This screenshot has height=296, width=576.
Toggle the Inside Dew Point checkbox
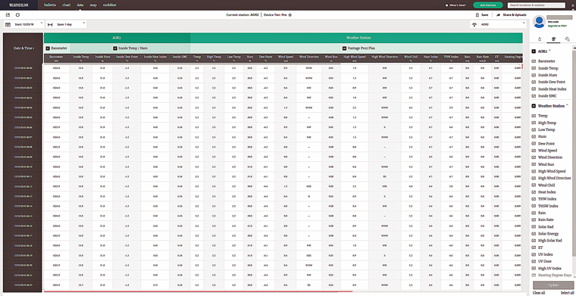pos(534,82)
